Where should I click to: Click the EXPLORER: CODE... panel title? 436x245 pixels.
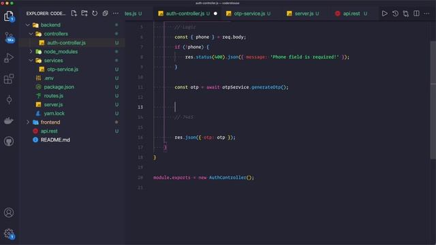(x=46, y=14)
